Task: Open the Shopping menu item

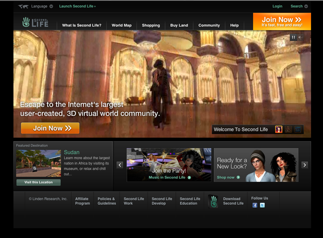Action: pyautogui.click(x=151, y=25)
